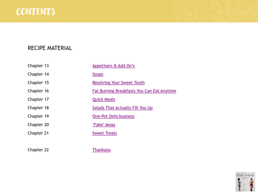Click the CONTENTS title
This screenshot has width=258, height=194.
pyautogui.click(x=35, y=12)
